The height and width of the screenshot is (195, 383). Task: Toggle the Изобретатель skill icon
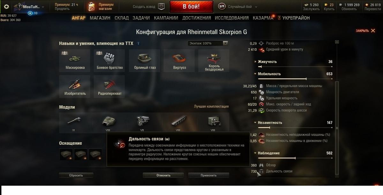pos(75,86)
